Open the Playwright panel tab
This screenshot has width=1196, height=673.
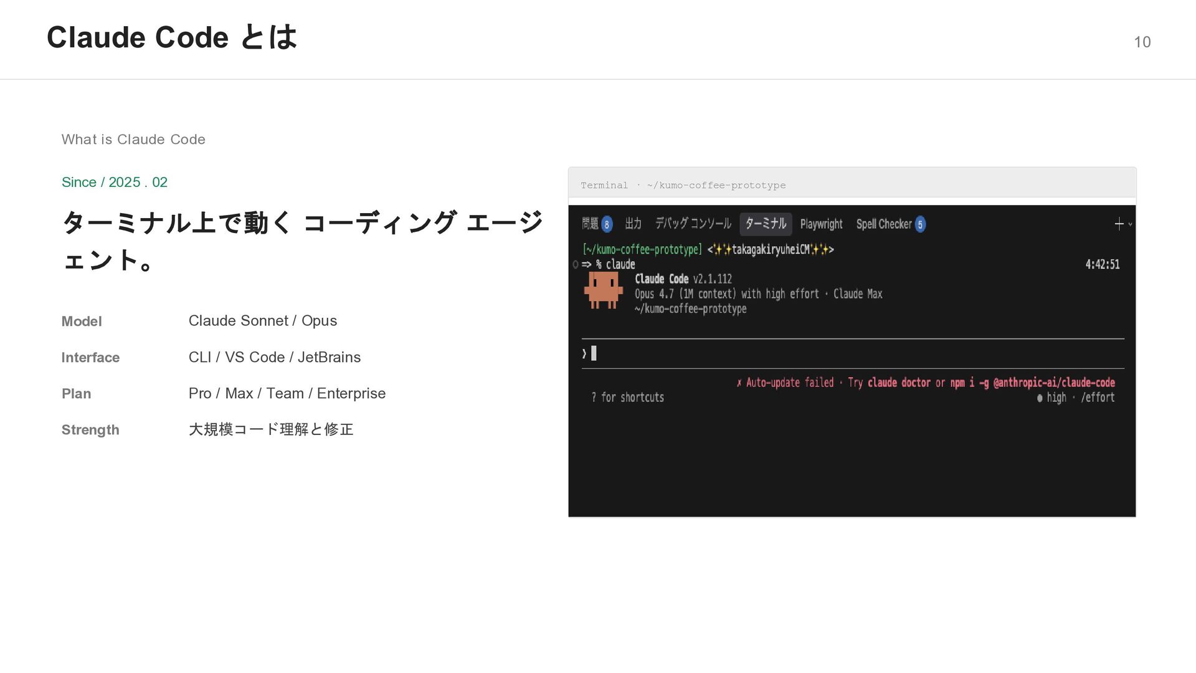[821, 224]
